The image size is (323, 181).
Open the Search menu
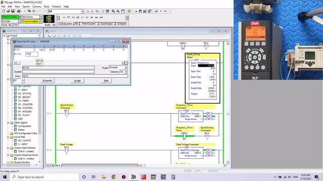26,7
